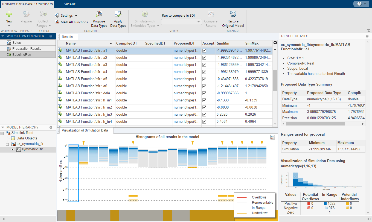Open Preparation Results in Workflow Browser
Viewport: 372px width, 222px height.
coord(27,49)
